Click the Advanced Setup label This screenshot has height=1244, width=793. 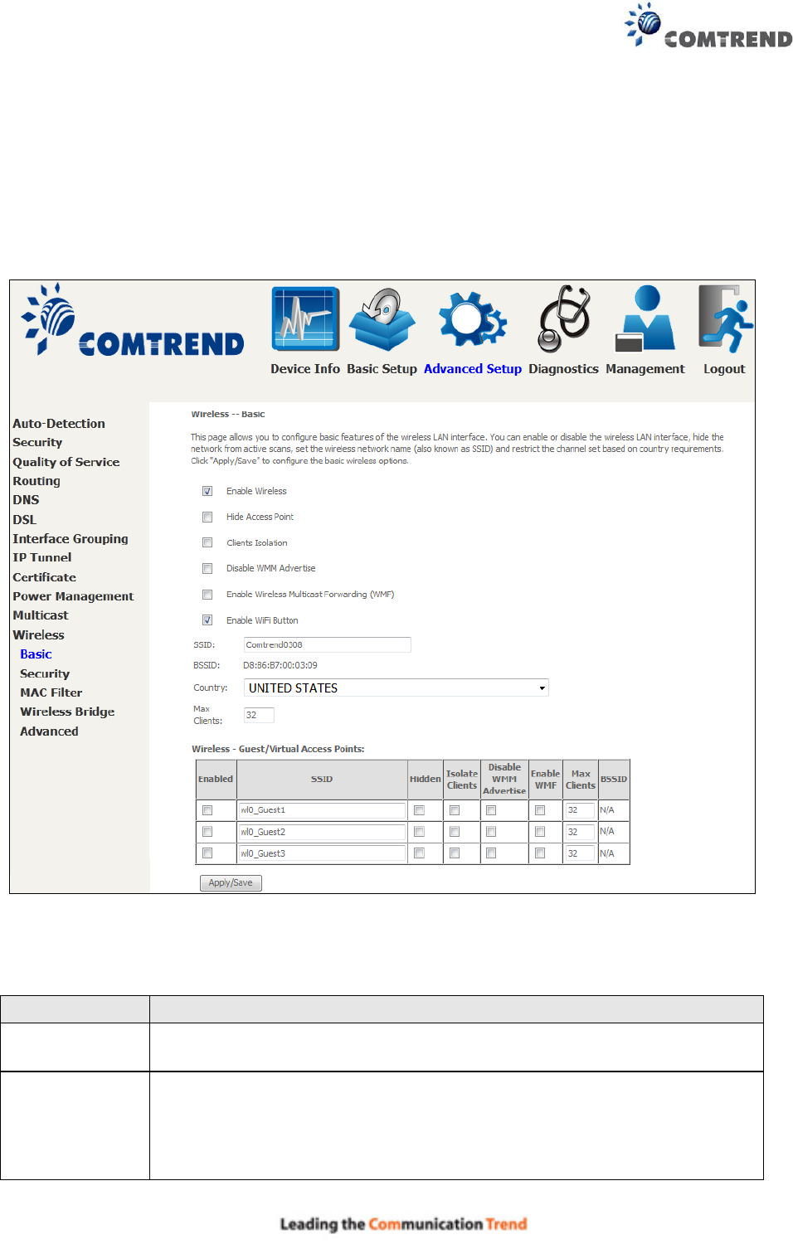pyautogui.click(x=473, y=369)
